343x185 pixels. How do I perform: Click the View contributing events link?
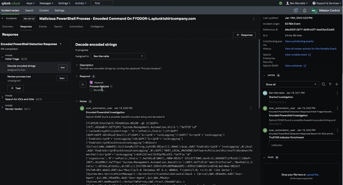pyautogui.click(x=299, y=41)
